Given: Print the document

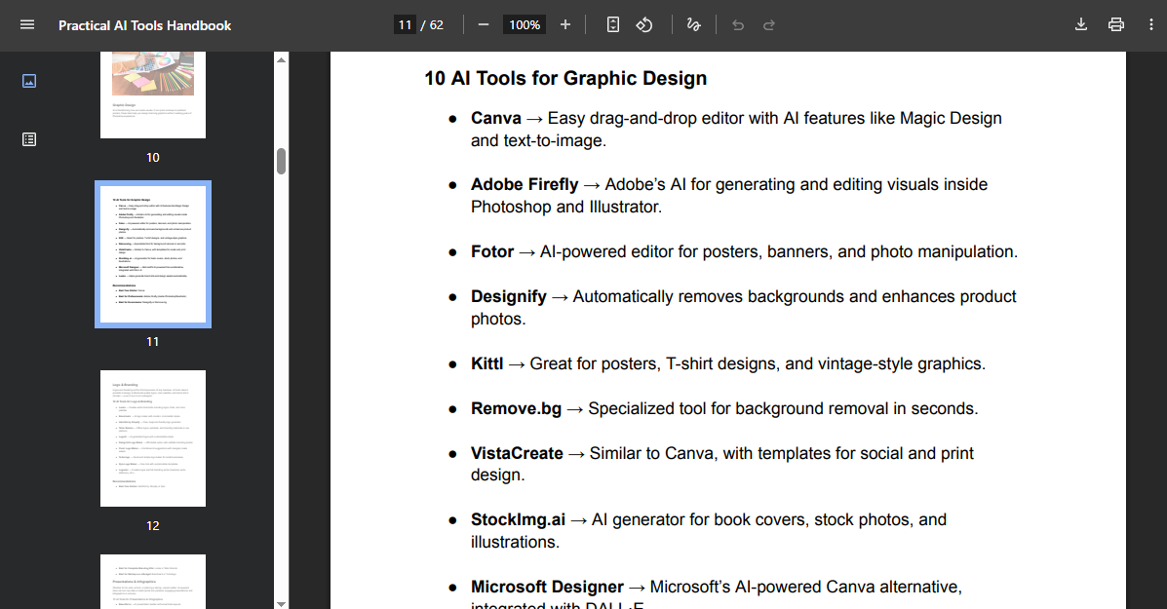Looking at the screenshot, I should click(x=1115, y=24).
